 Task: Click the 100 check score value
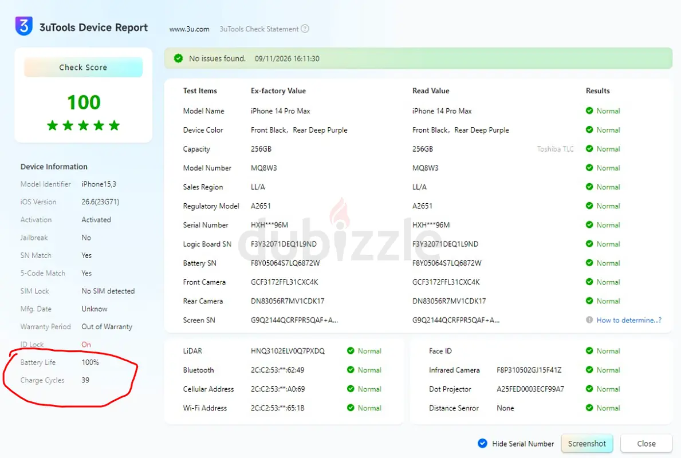84,102
